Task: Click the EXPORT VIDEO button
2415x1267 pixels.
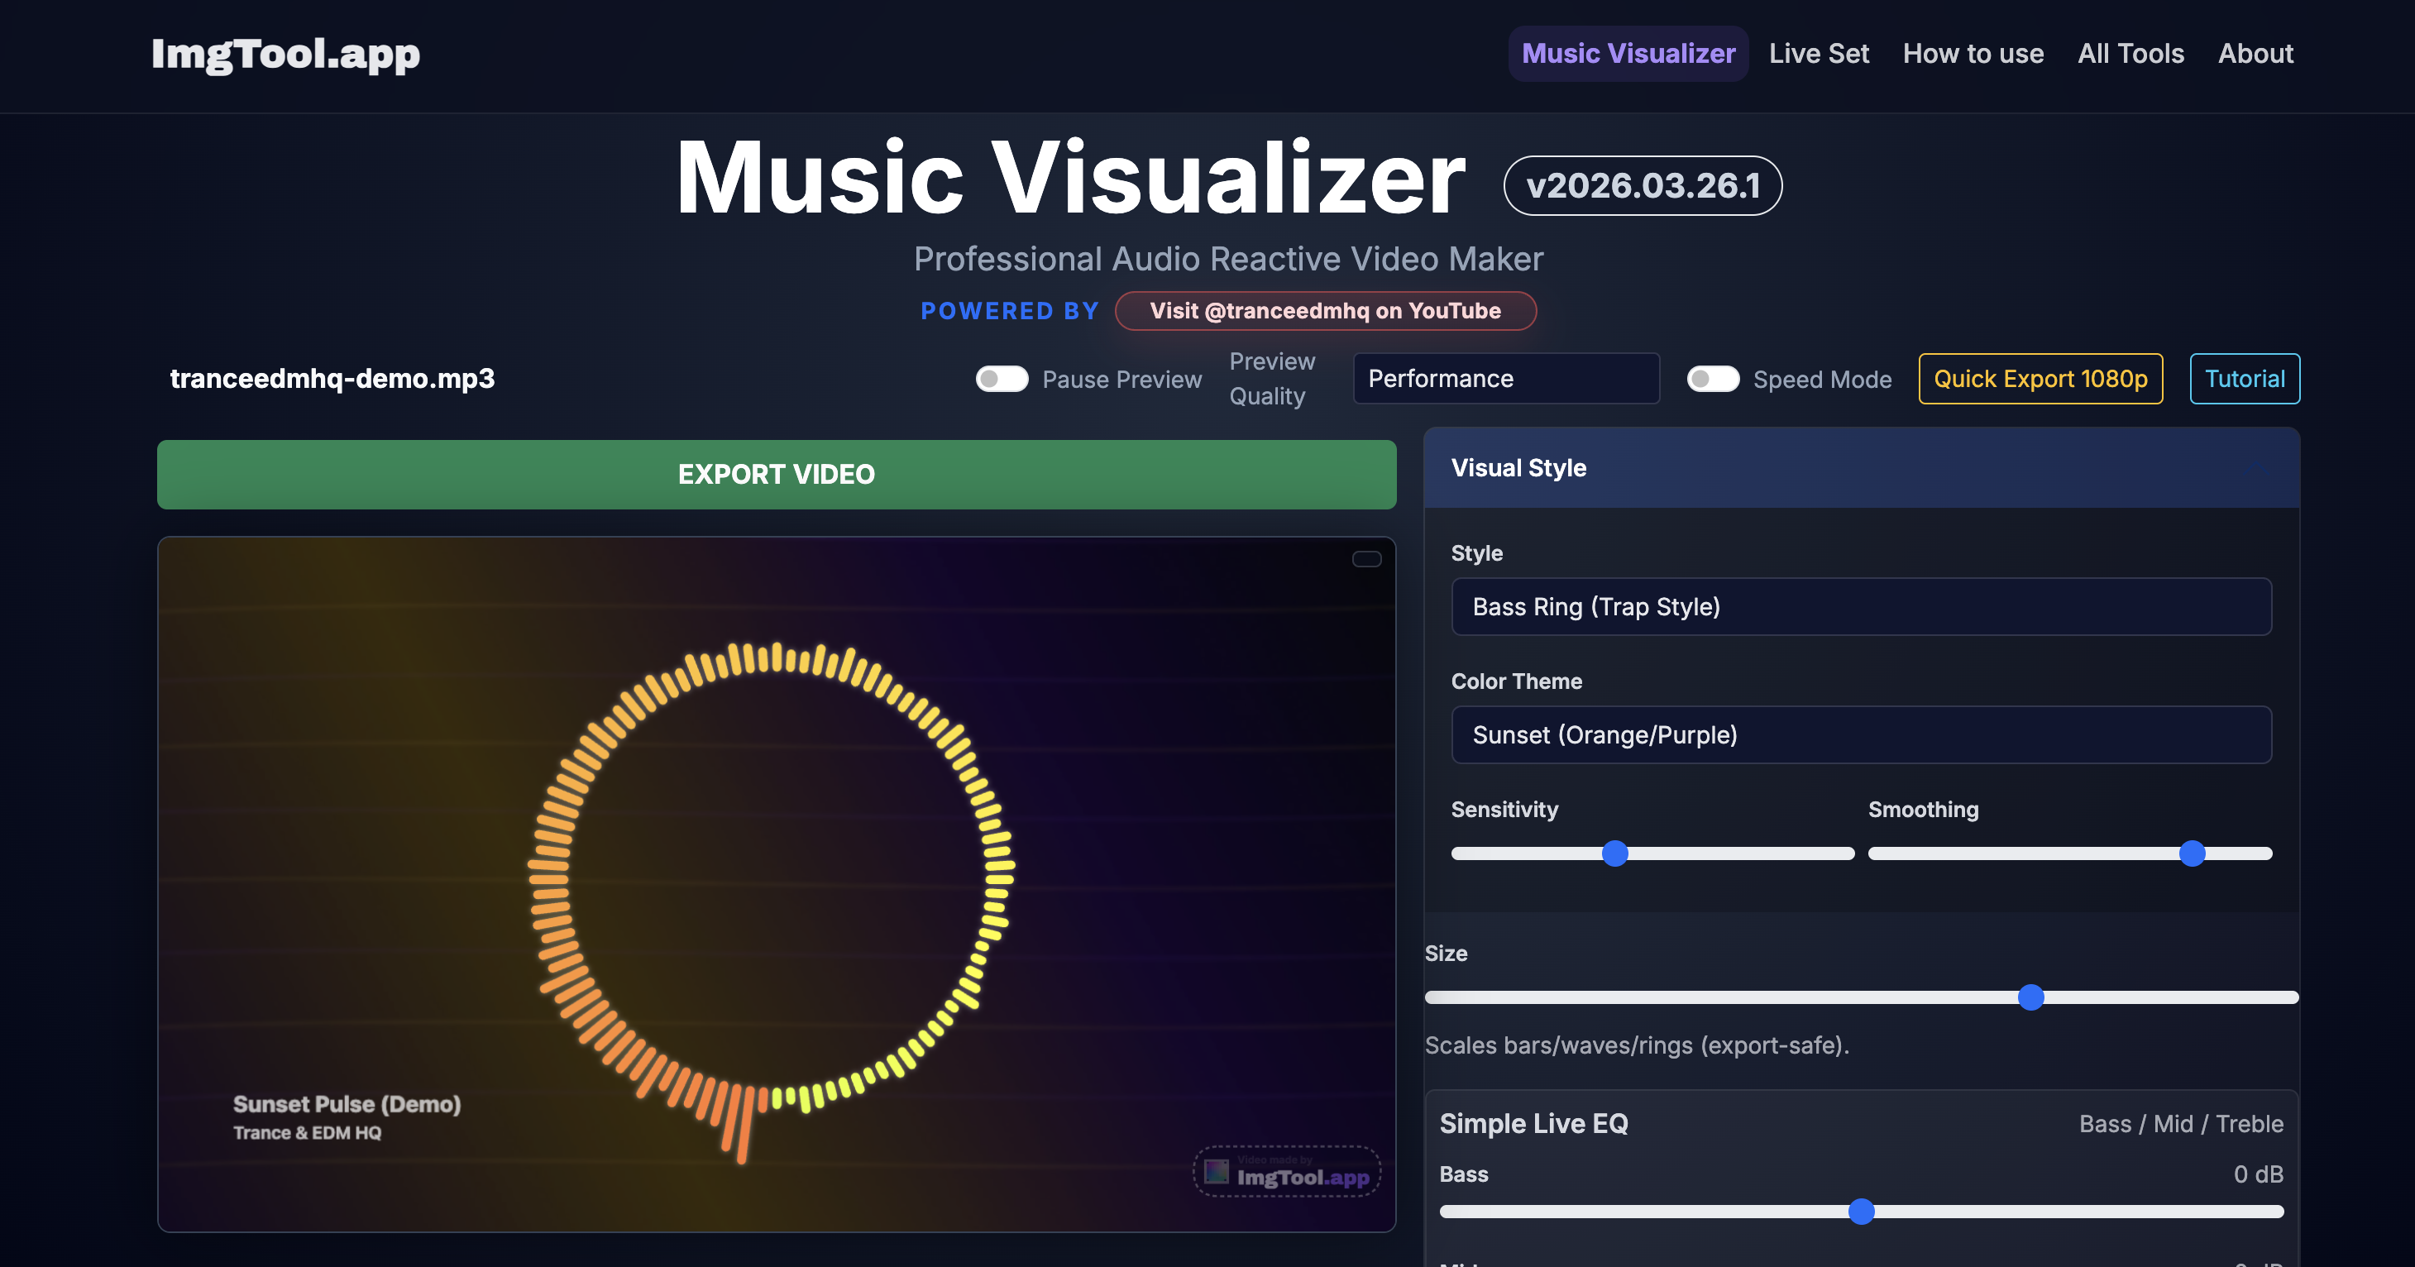Action: 775,474
